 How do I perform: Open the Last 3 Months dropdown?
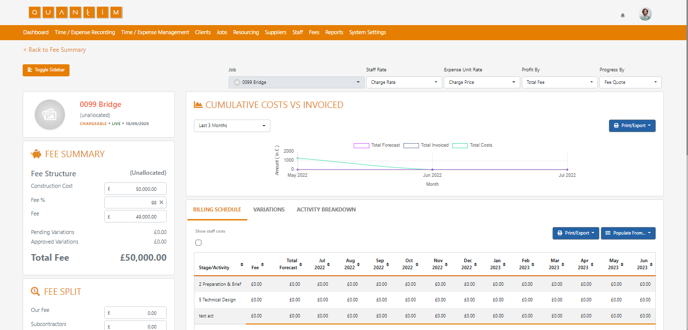232,126
